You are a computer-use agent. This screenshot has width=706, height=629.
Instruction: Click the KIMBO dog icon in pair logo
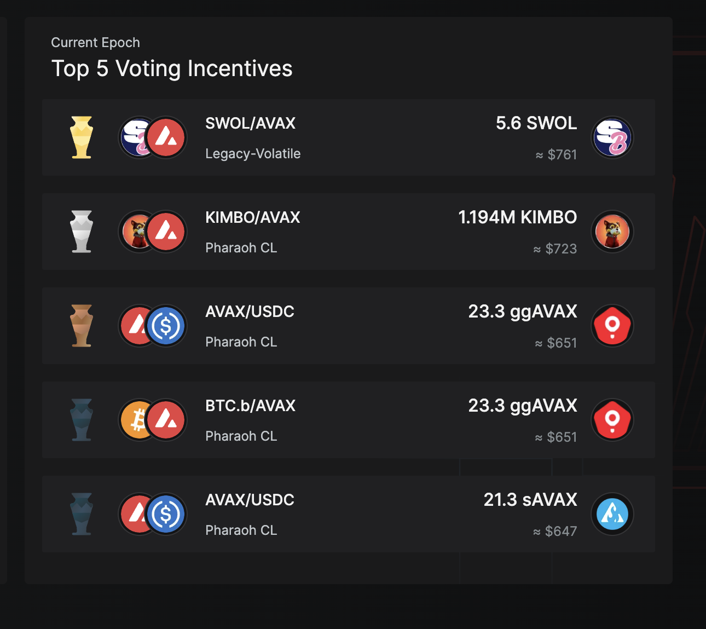[136, 232]
